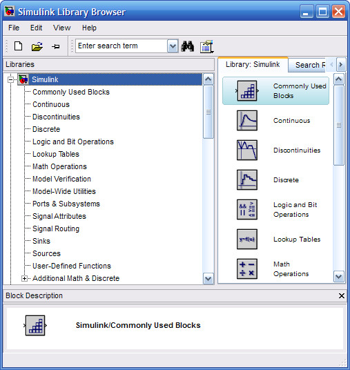The image size is (350, 370).
Task: Select Model Verification in the tree
Action: pos(61,179)
